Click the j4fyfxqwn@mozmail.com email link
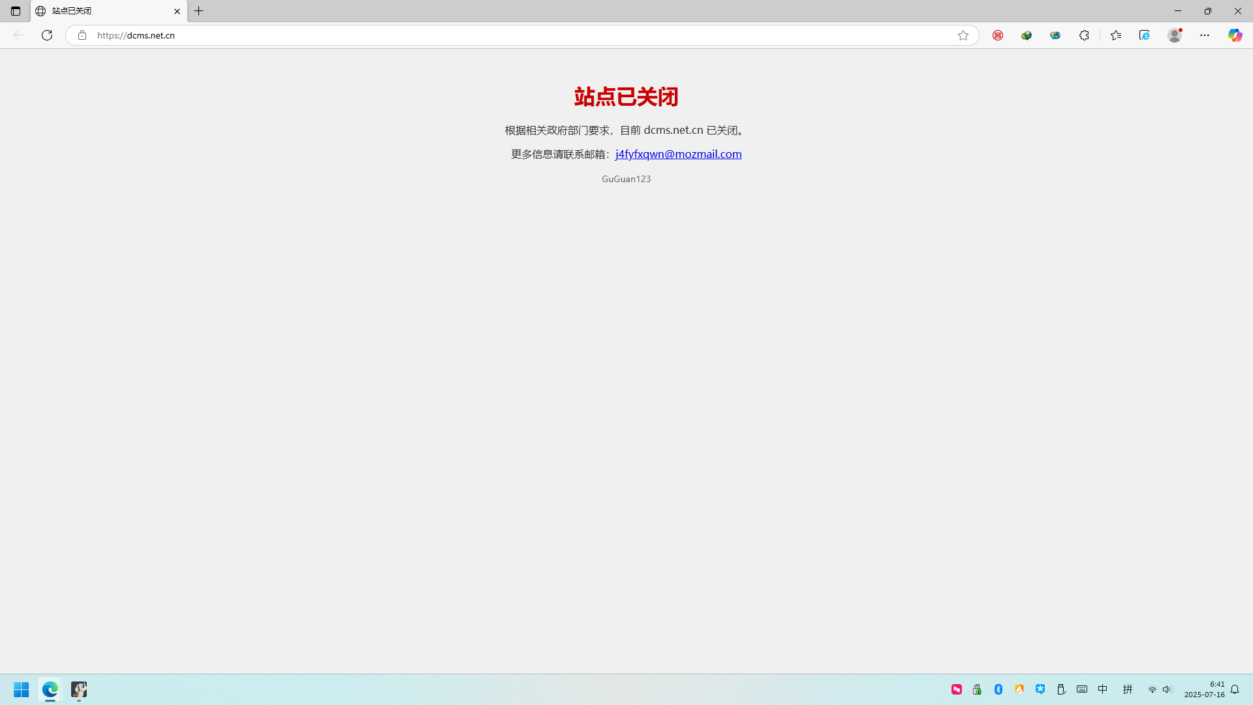The image size is (1253, 705). [x=678, y=154]
